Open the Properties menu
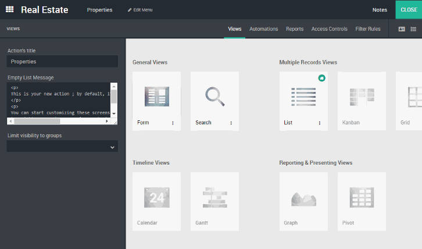This screenshot has width=422, height=249. click(99, 10)
